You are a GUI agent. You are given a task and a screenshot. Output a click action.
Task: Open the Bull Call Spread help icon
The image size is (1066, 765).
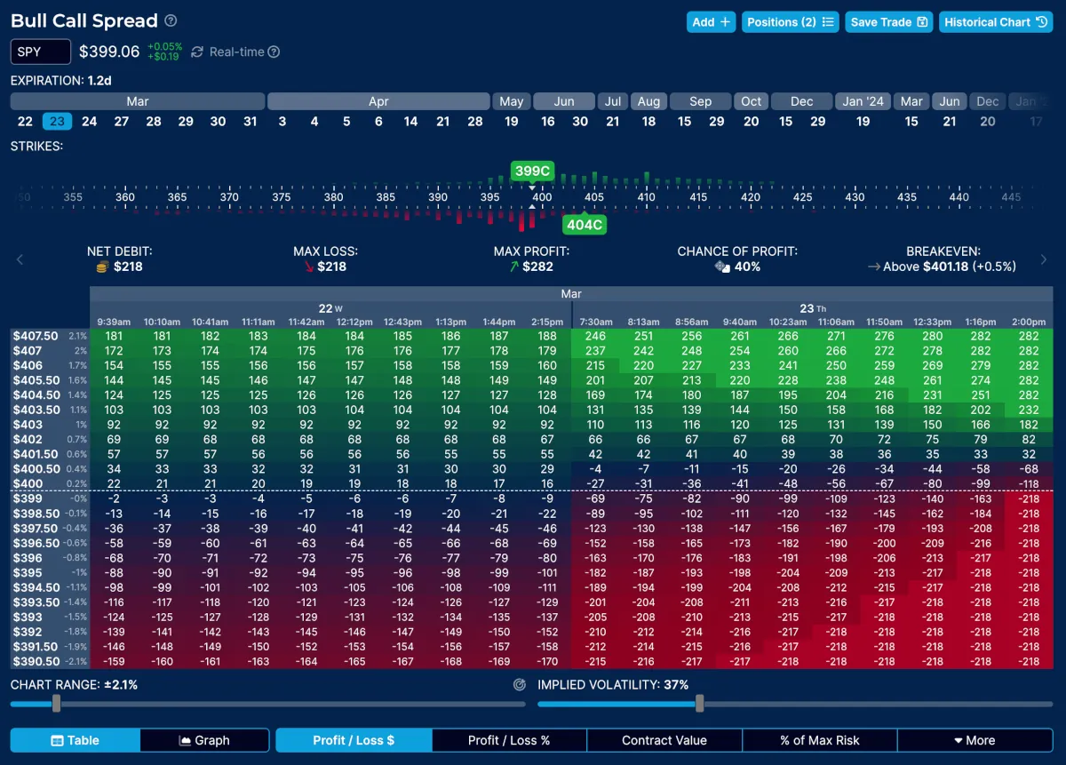pyautogui.click(x=169, y=20)
